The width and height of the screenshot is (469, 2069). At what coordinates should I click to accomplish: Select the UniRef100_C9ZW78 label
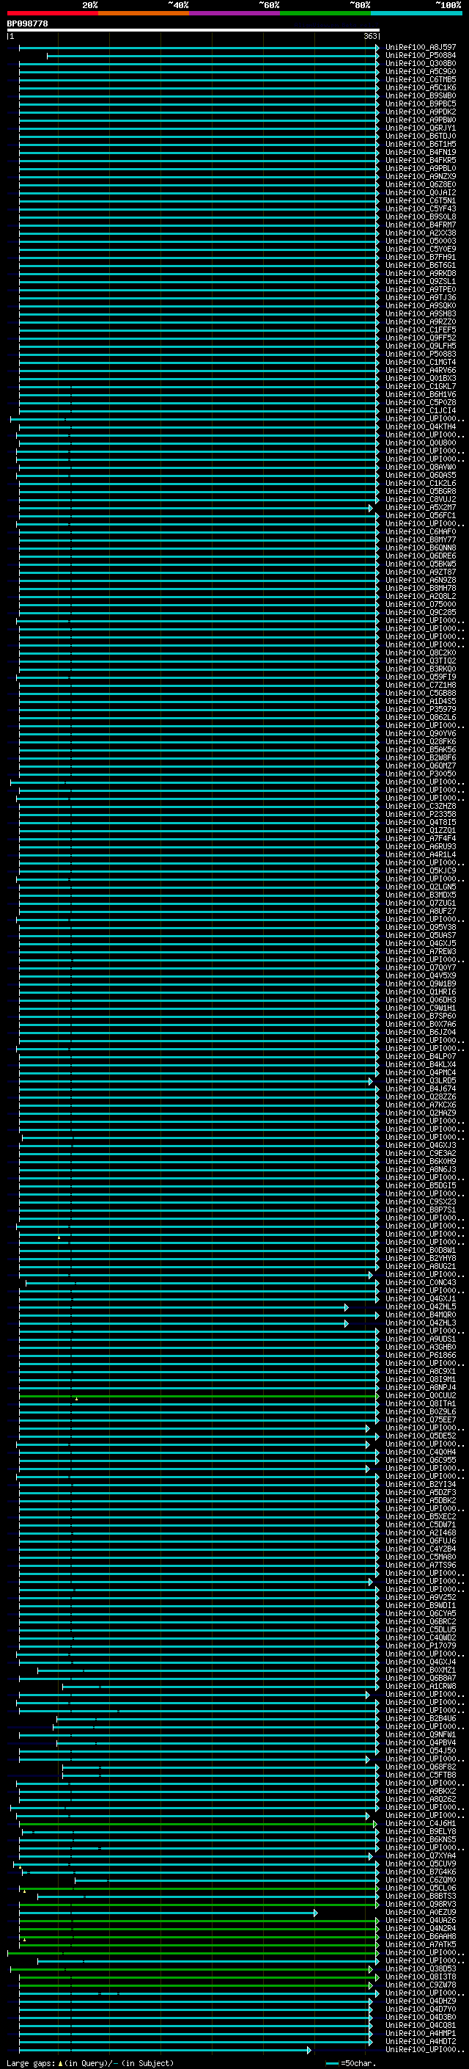pyautogui.click(x=421, y=1985)
